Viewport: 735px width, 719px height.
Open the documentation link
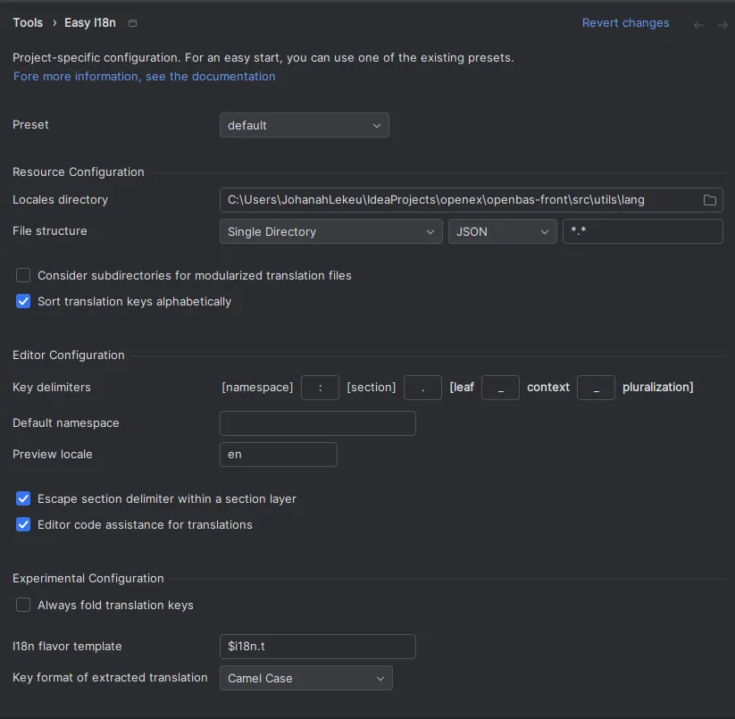click(x=144, y=77)
